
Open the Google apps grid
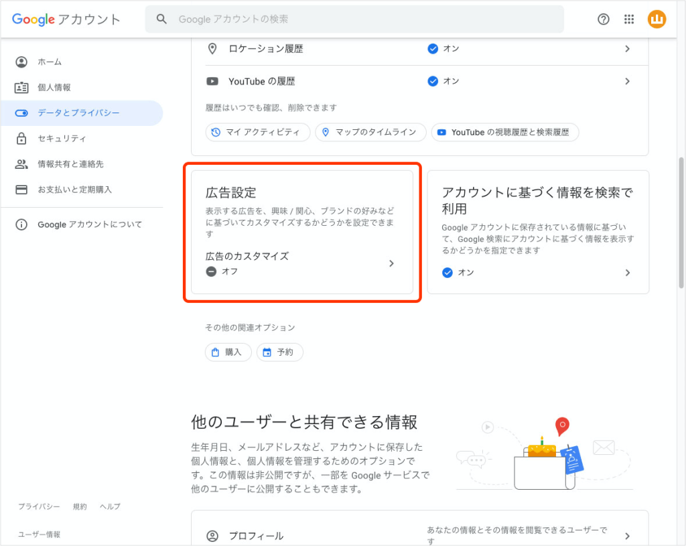coord(628,19)
